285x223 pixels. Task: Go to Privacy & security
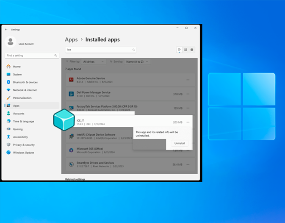pyautogui.click(x=32, y=145)
